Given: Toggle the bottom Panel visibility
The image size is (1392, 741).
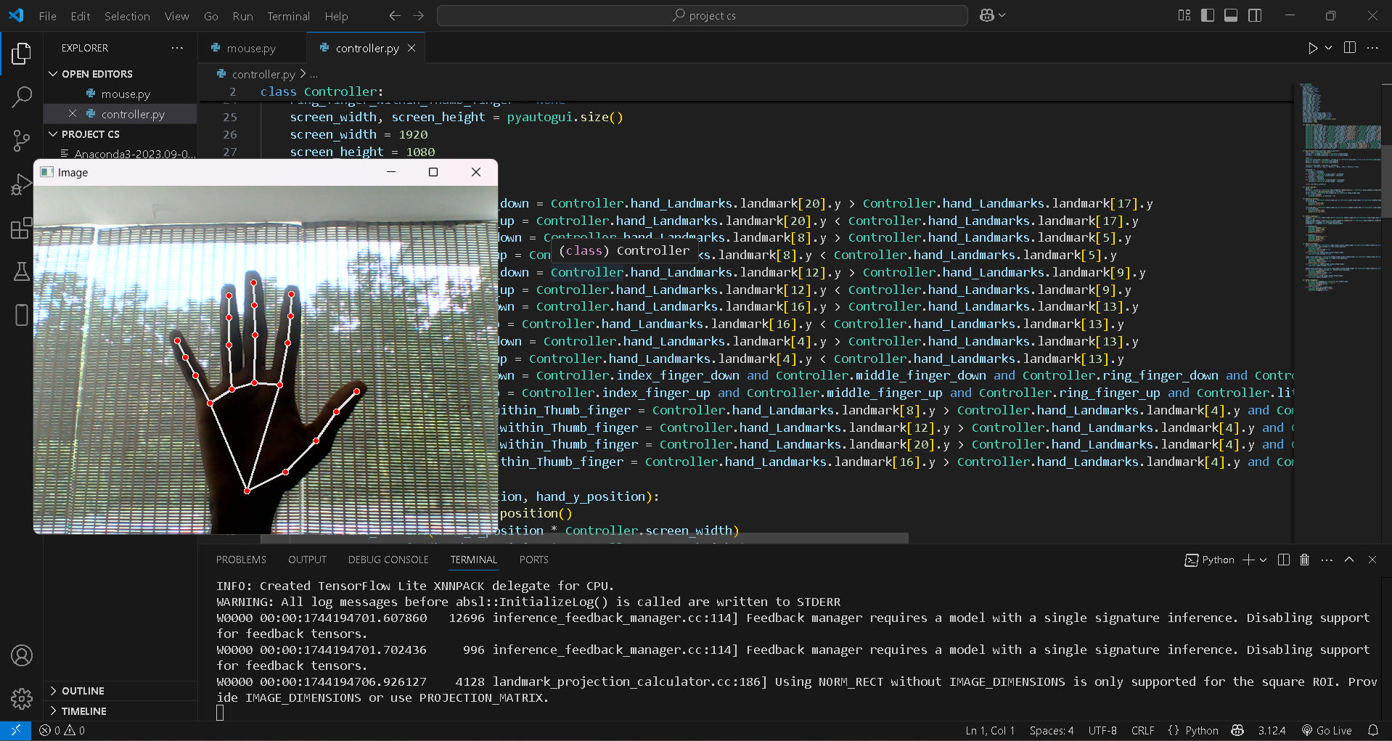Looking at the screenshot, I should tap(1231, 15).
